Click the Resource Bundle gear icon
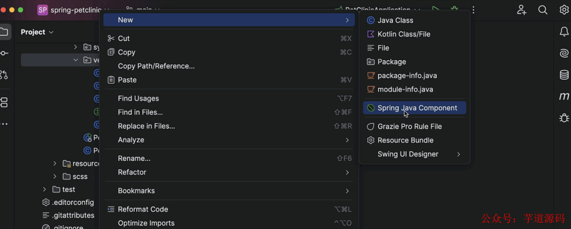 pos(371,141)
